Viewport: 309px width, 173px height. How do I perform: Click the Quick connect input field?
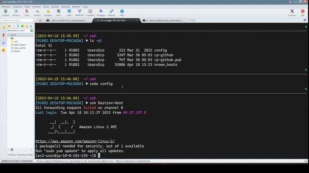coord(17,20)
